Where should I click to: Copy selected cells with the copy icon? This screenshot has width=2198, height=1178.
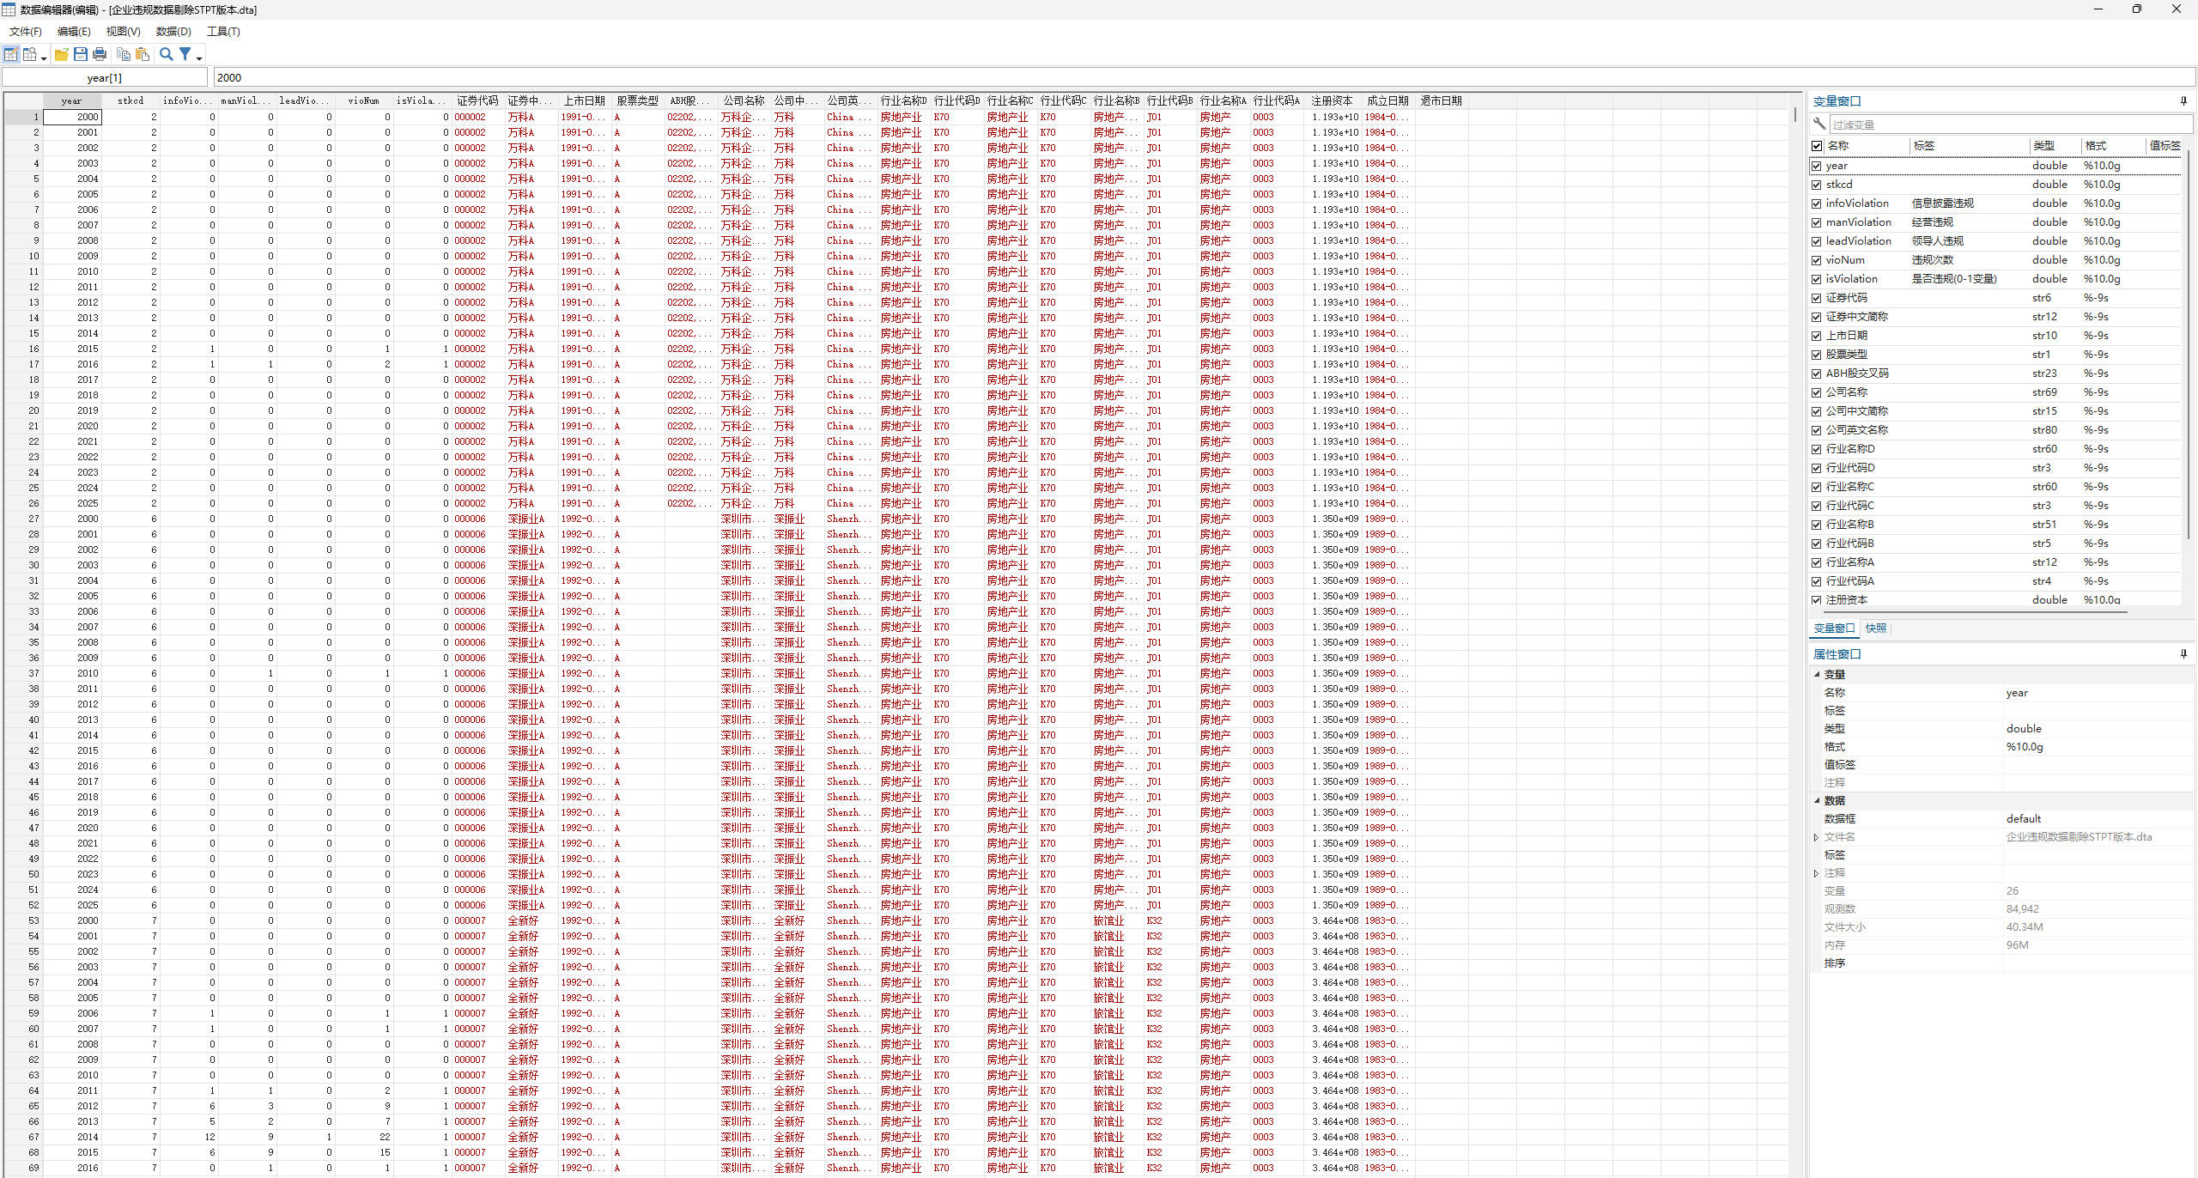click(124, 54)
